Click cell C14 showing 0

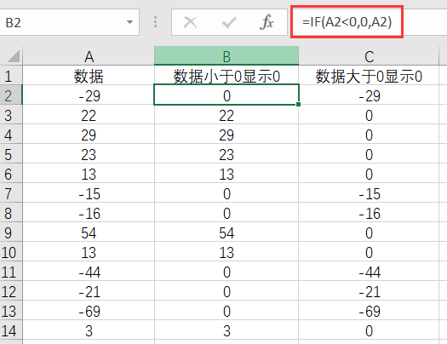pyautogui.click(x=369, y=330)
